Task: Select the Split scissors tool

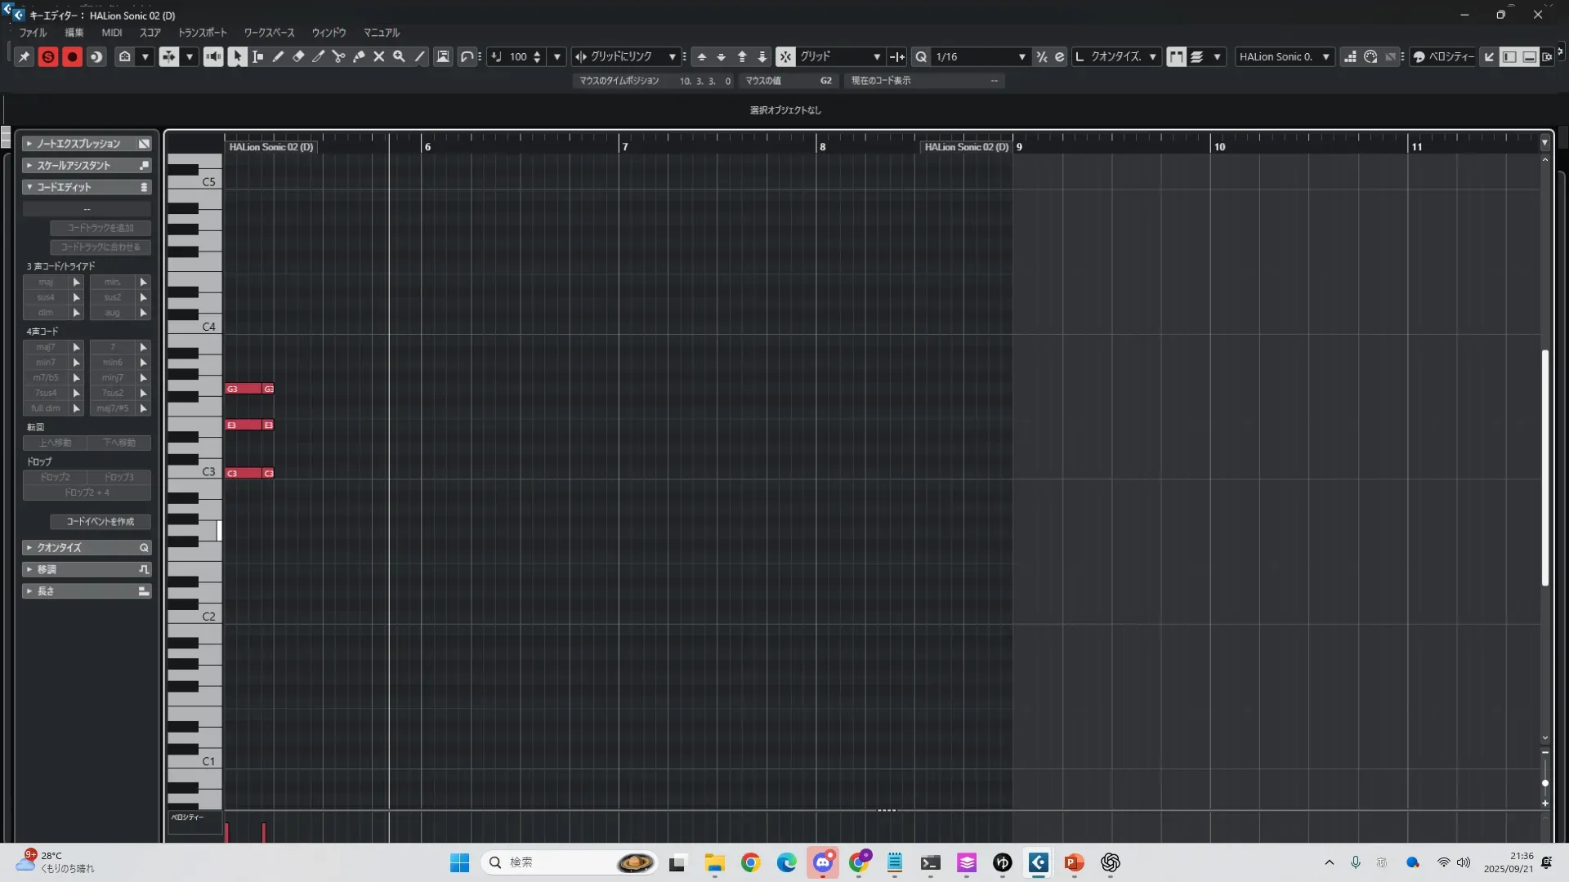Action: point(338,56)
